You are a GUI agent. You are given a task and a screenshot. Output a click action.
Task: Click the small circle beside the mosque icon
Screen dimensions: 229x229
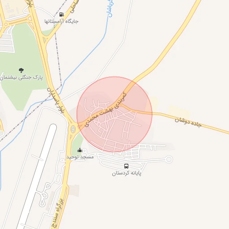coord(85,151)
